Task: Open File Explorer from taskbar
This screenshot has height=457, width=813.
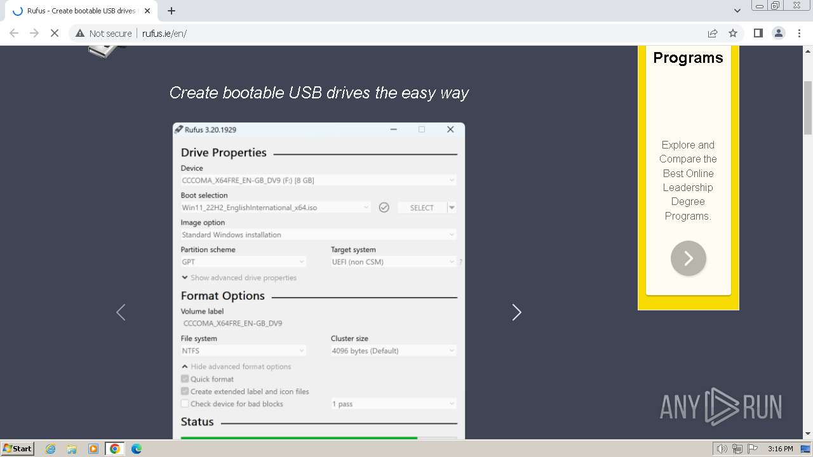Action: pos(72,449)
